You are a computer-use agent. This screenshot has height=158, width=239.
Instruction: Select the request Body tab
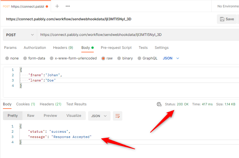click(87, 48)
